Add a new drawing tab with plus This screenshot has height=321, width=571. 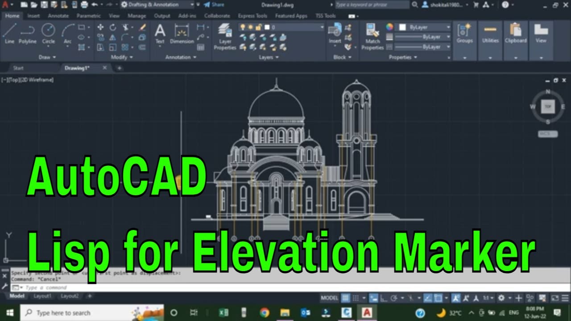119,68
